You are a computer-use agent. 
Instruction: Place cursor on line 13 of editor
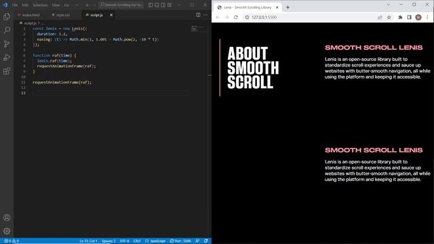click(111, 93)
